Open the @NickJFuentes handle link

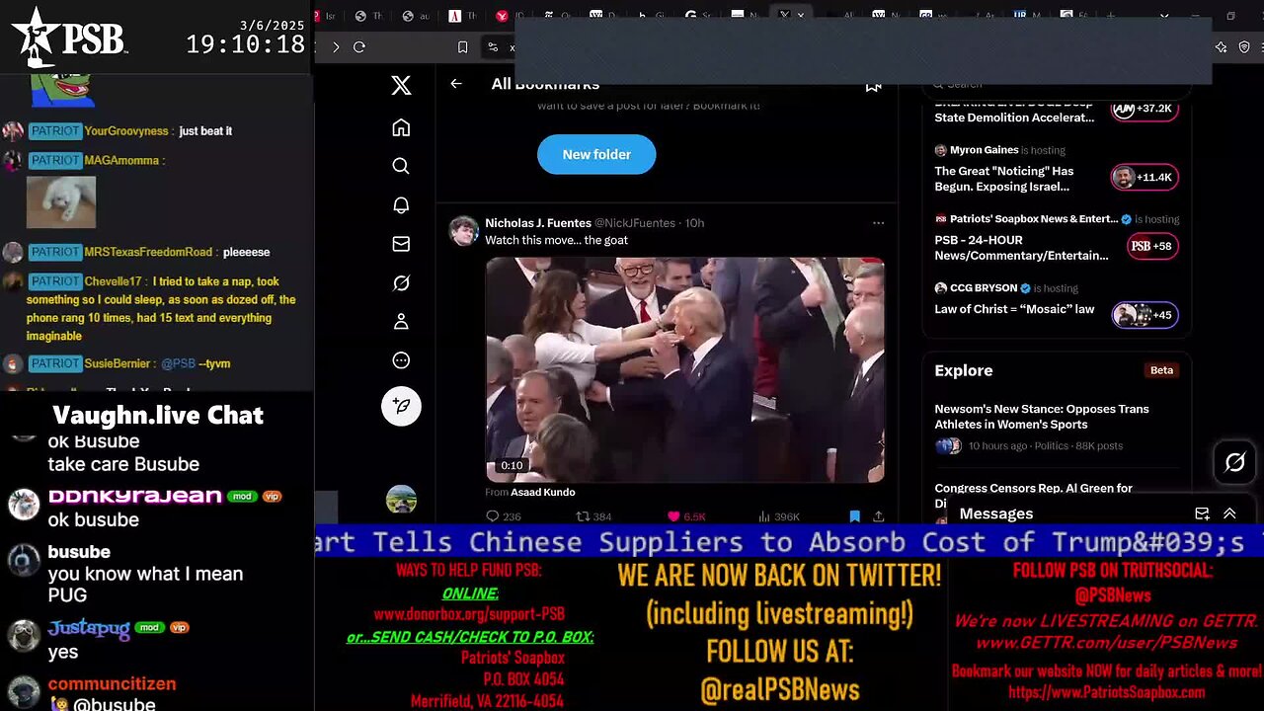[634, 223]
